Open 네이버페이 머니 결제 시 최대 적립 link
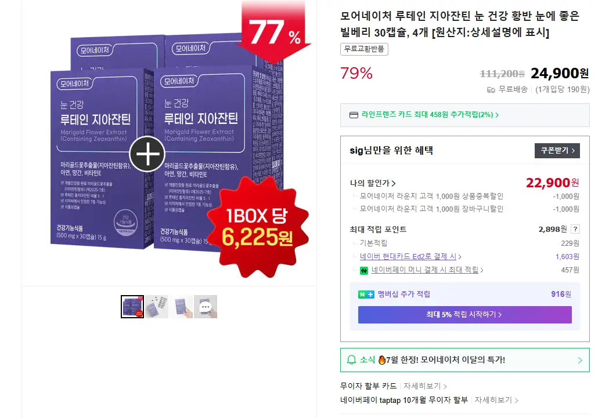 [x=427, y=270]
